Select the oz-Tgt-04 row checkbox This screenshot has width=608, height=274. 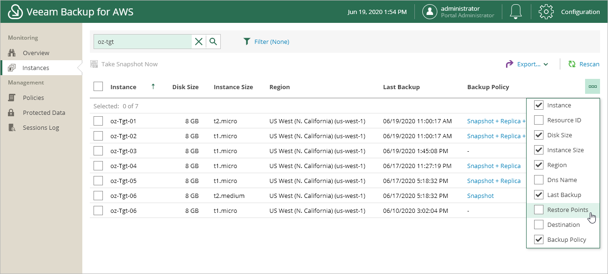click(x=98, y=166)
